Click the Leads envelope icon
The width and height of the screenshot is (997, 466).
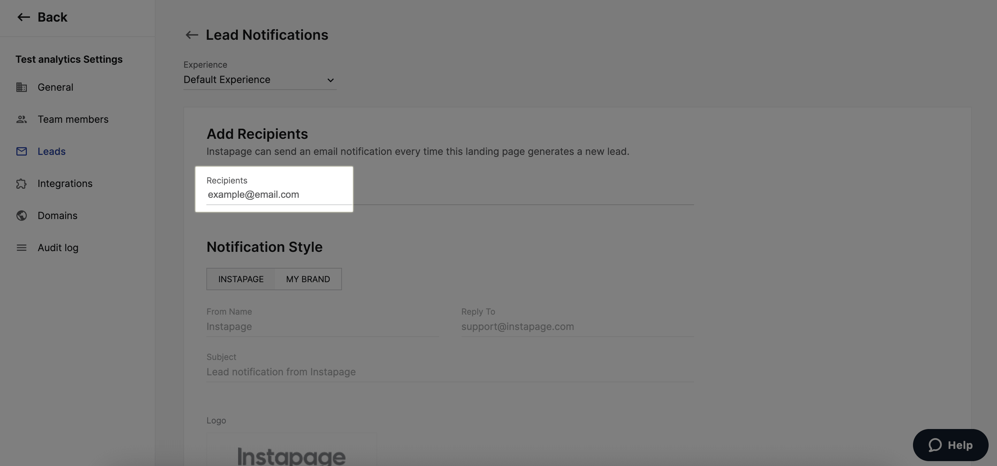click(x=22, y=151)
